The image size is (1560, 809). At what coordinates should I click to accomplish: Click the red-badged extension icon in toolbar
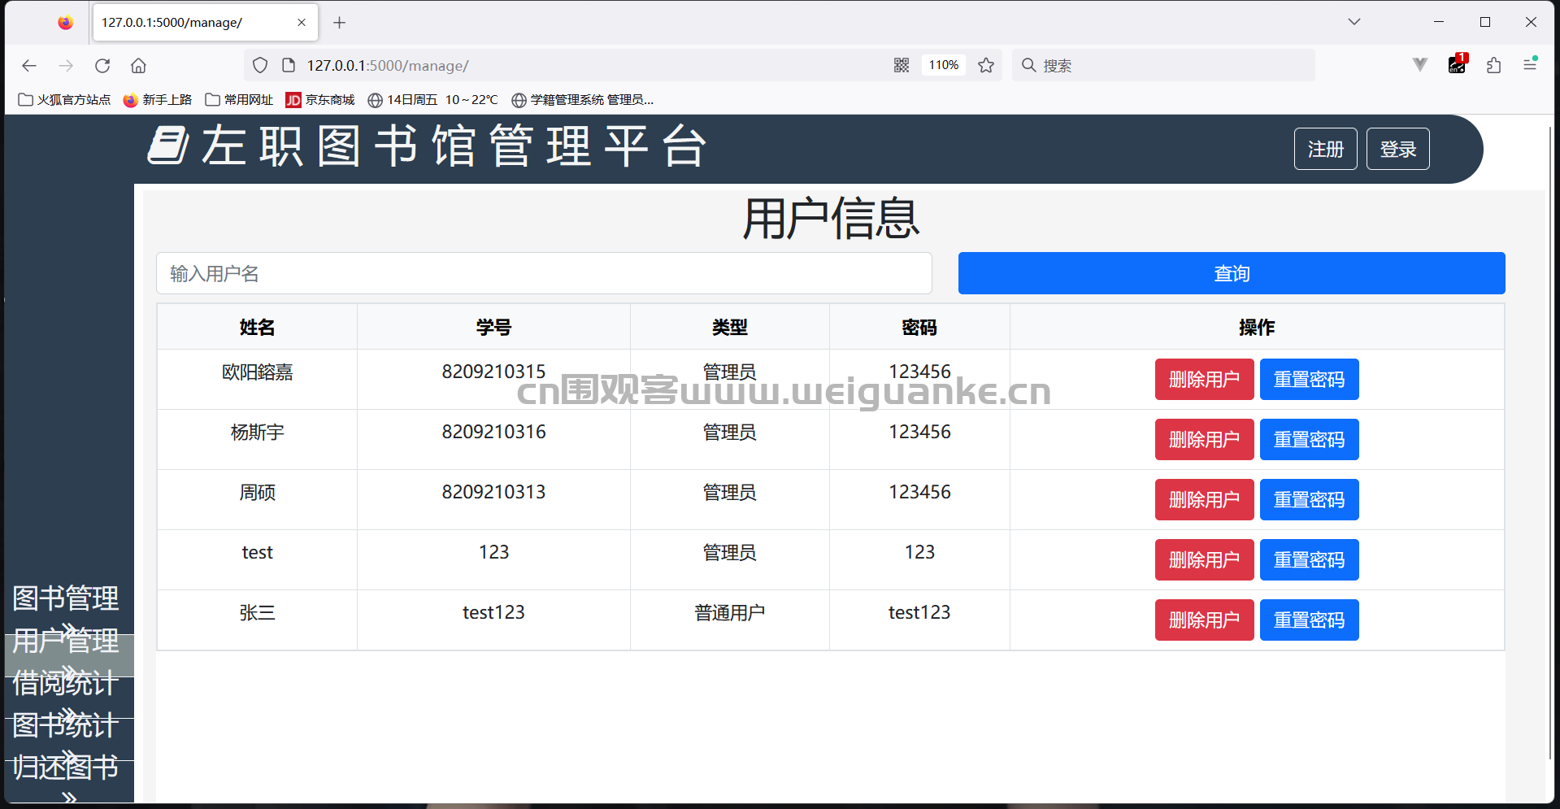point(1458,64)
